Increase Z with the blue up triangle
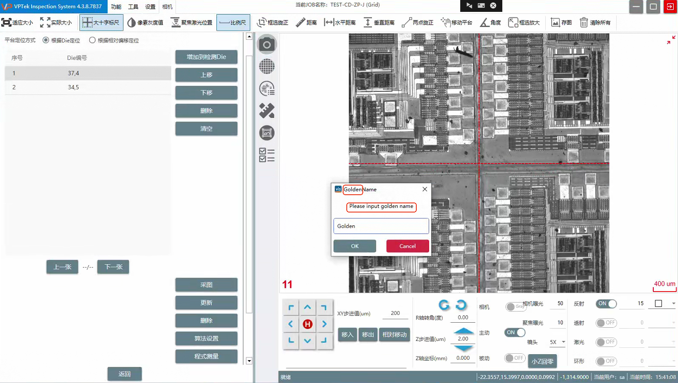678x383 pixels. click(x=463, y=331)
